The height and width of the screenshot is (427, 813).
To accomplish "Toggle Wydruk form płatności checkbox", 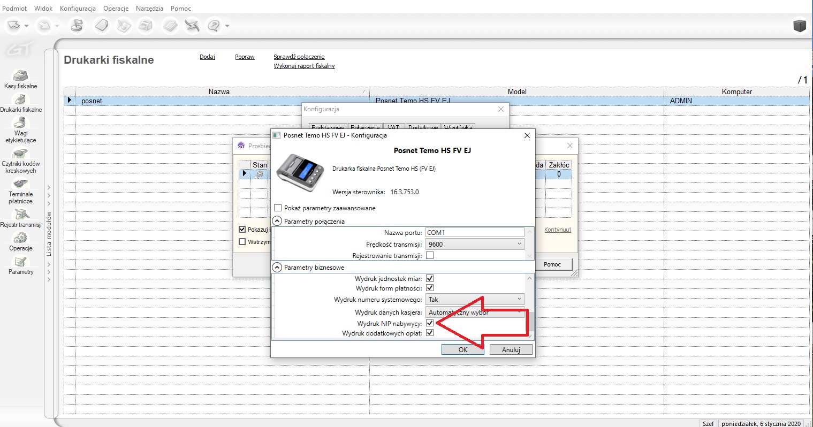I will pyautogui.click(x=429, y=288).
